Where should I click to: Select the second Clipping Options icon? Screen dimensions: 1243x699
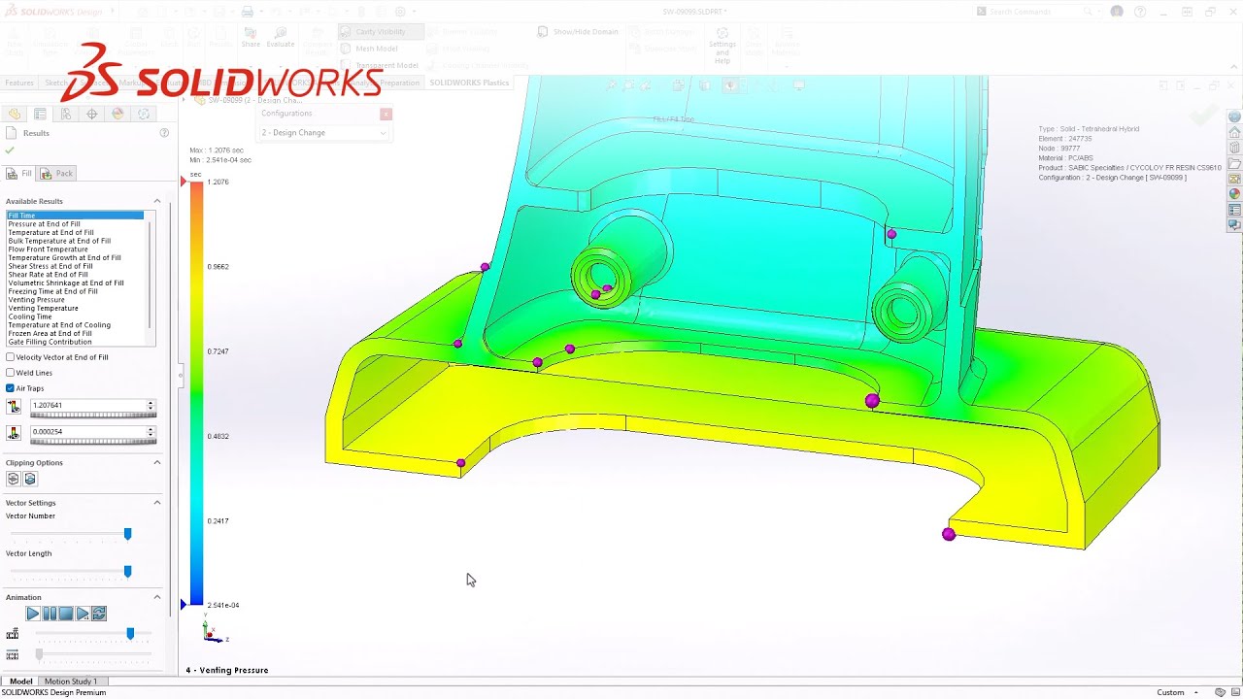pos(30,479)
